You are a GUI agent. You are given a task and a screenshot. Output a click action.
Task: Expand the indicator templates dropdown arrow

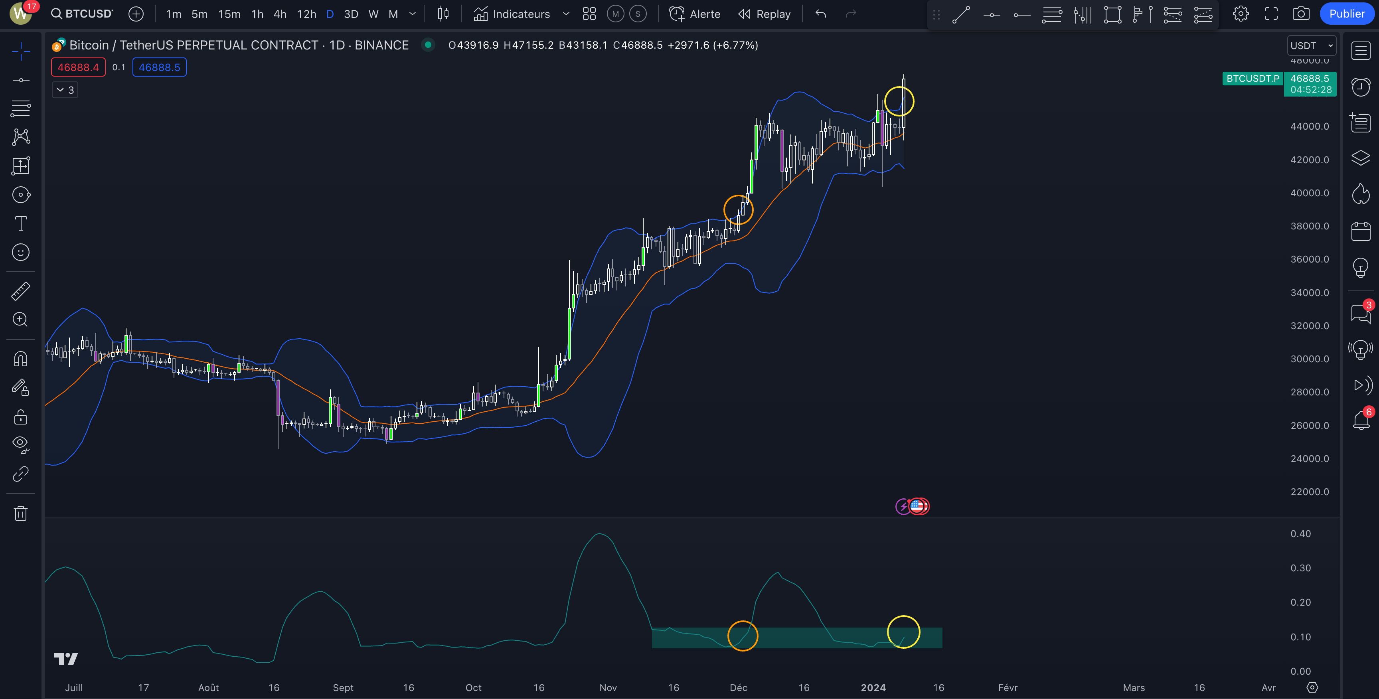[566, 14]
